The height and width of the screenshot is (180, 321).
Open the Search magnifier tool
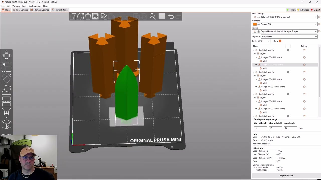153,17
